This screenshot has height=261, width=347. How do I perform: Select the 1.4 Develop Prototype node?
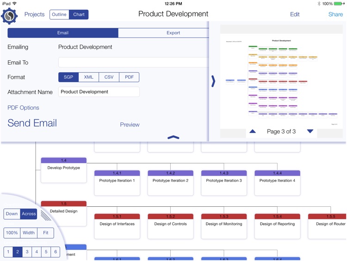click(64, 170)
